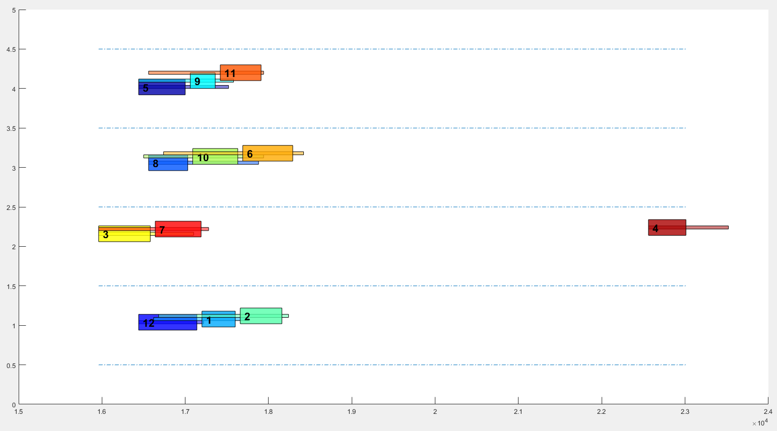
Task: Select the orange box labeled 6
Action: pos(268,153)
